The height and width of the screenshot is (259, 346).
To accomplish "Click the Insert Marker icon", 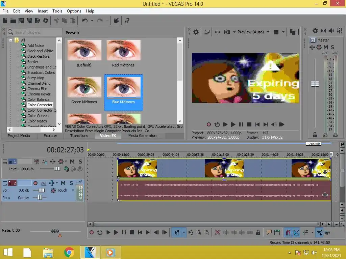I will click(x=269, y=233).
